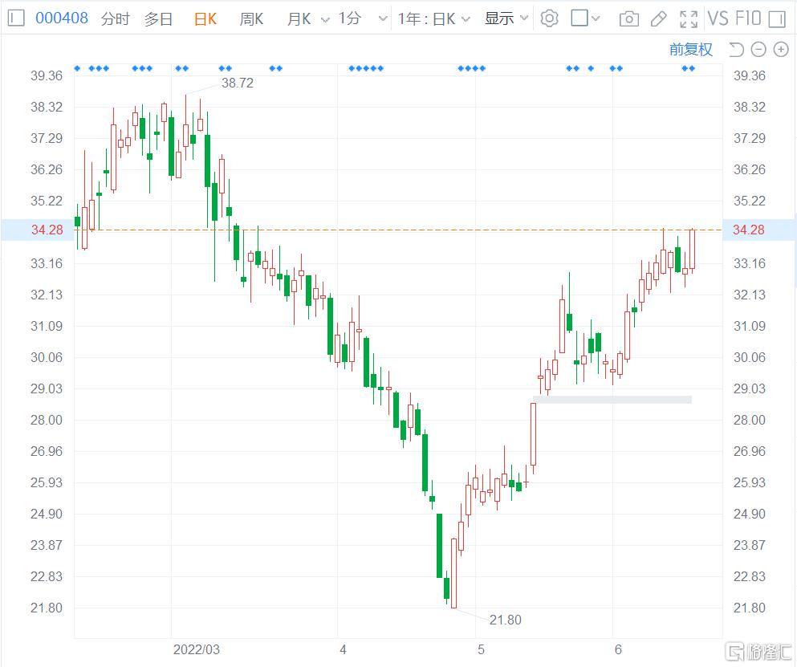Click the undo/reset arrow icon
This screenshot has height=667, width=797.
click(x=736, y=49)
